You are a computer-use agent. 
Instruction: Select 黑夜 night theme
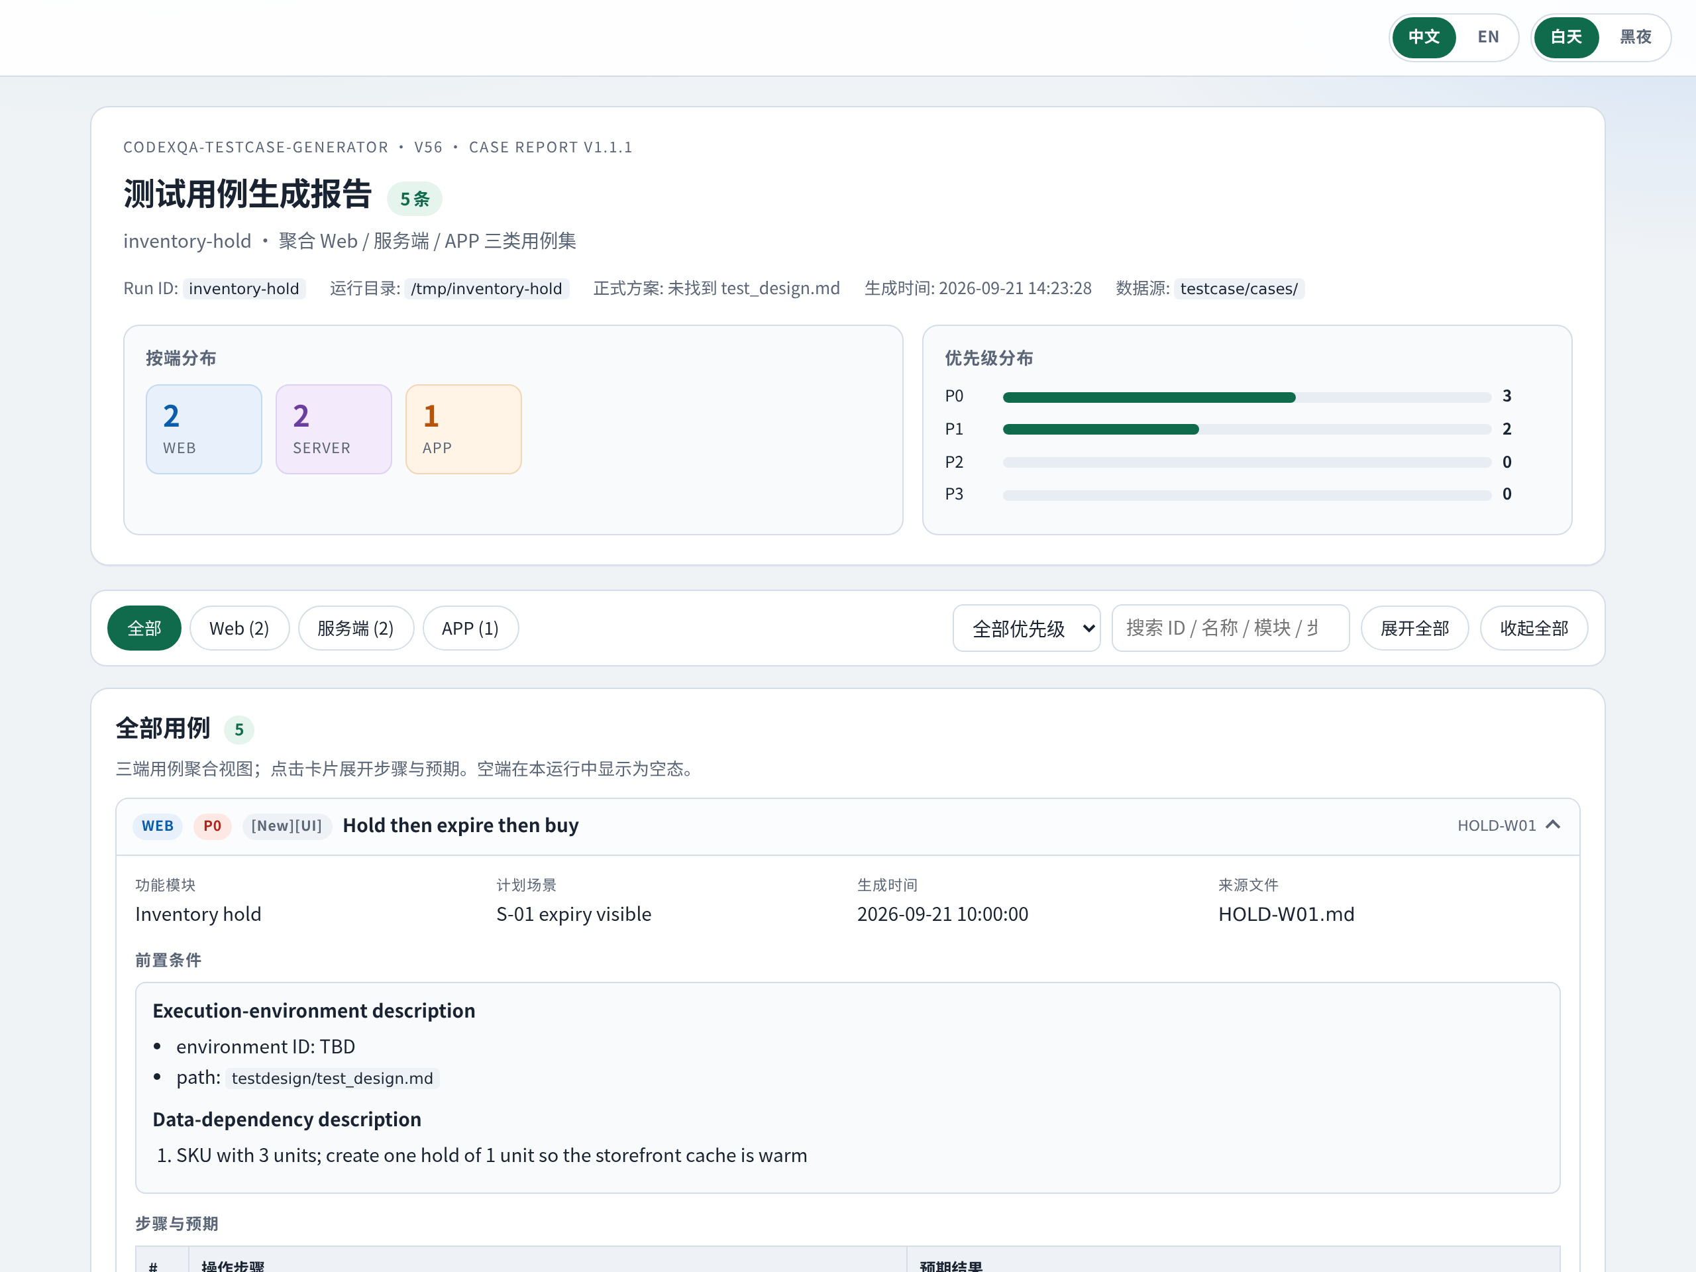click(x=1634, y=37)
